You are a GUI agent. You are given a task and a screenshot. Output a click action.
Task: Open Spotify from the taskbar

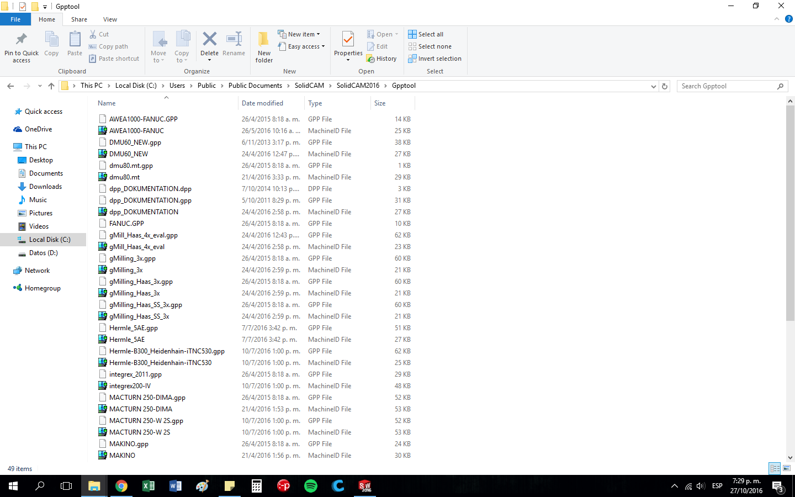click(311, 486)
